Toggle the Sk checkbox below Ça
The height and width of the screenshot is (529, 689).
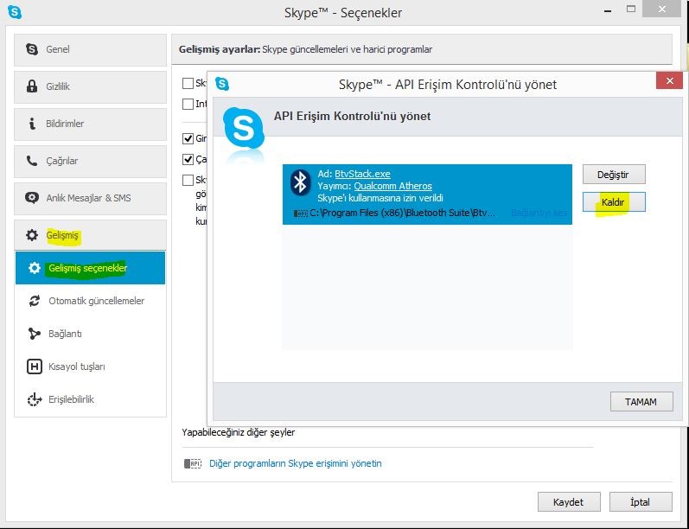tap(188, 180)
